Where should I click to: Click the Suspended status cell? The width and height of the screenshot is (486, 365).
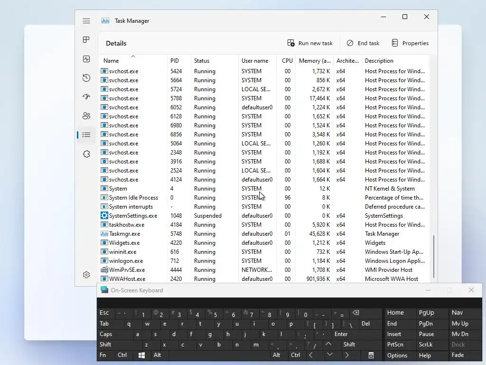point(208,216)
